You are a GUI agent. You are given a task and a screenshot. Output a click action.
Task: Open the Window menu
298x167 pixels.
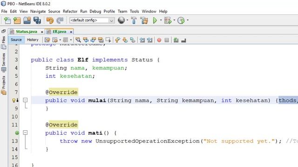tap(149, 11)
